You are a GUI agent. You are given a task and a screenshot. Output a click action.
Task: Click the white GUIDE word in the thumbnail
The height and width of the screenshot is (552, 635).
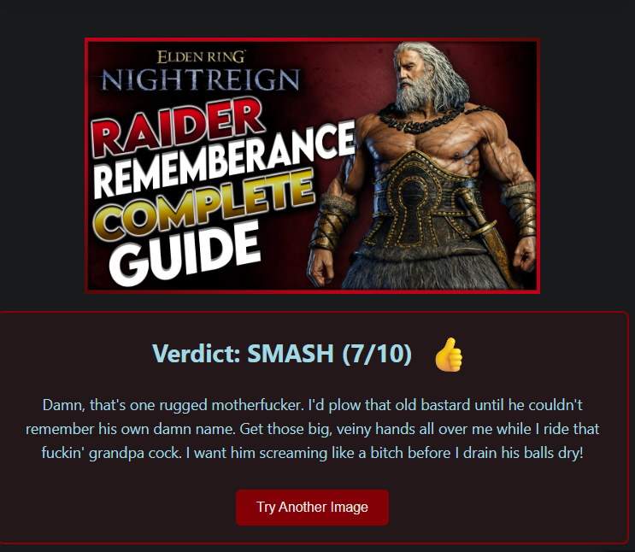coord(185,253)
